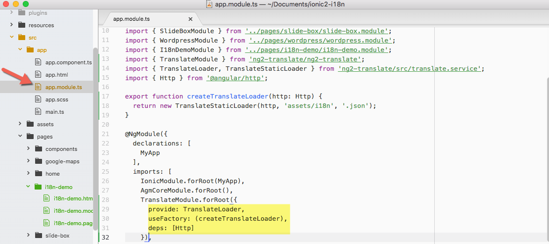Click the i18n-demo.module file icon
549x244 pixels.
coord(47,210)
